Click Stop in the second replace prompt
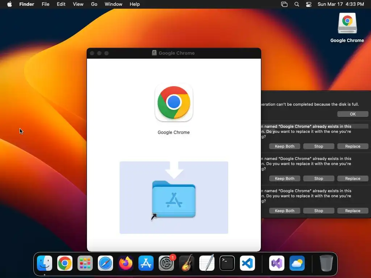 coord(319,178)
